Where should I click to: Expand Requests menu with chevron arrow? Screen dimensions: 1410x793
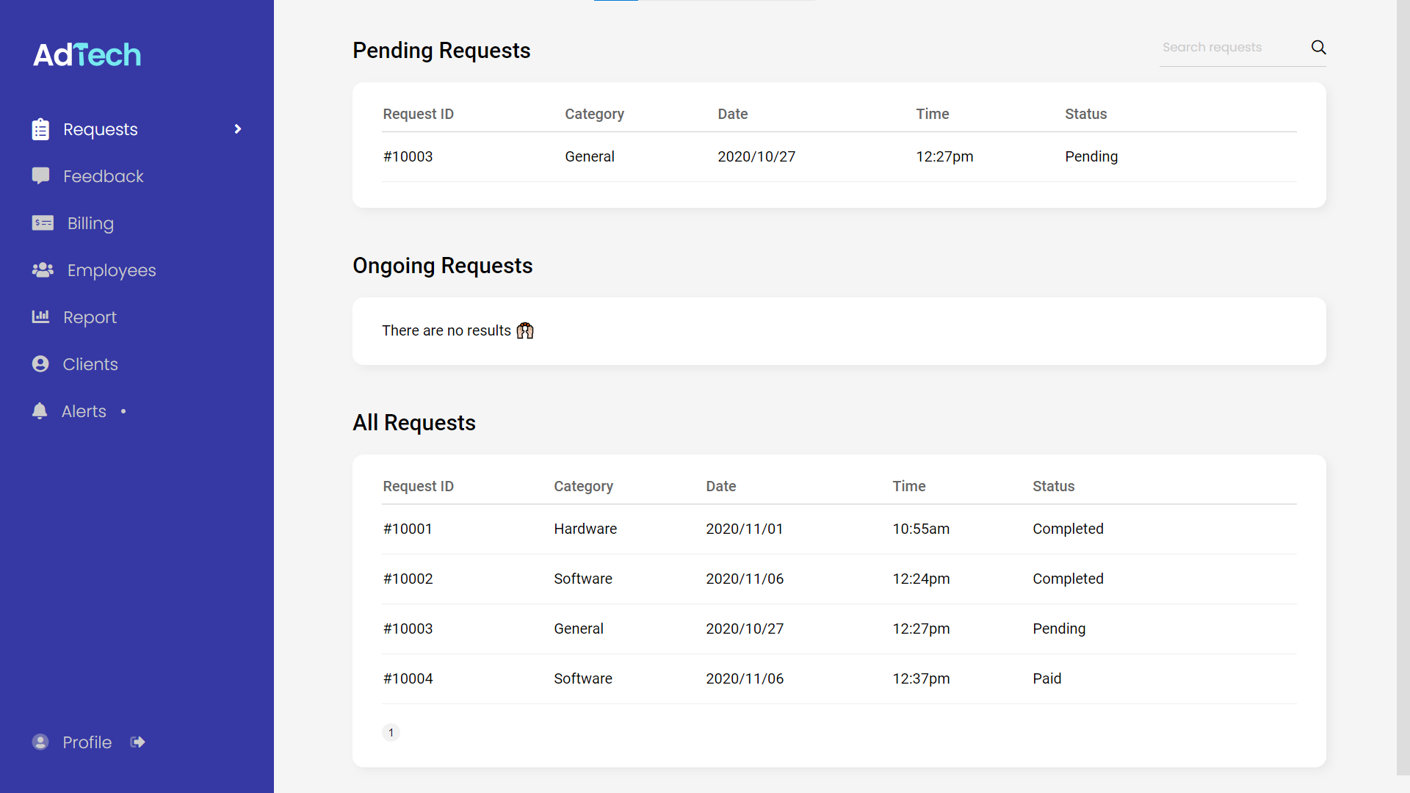tap(237, 129)
